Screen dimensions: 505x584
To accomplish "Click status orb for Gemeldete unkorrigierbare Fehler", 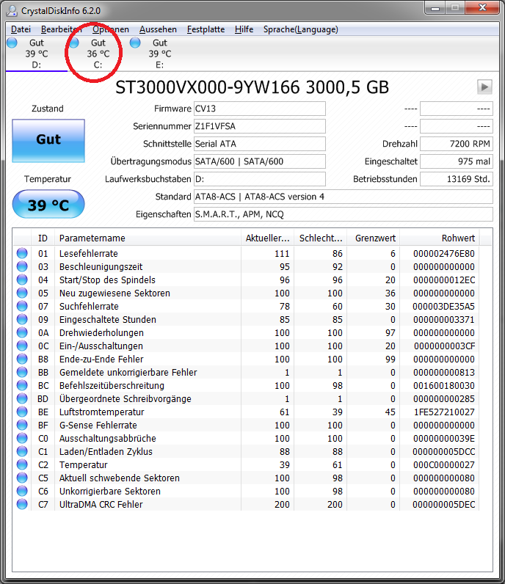I will point(22,372).
